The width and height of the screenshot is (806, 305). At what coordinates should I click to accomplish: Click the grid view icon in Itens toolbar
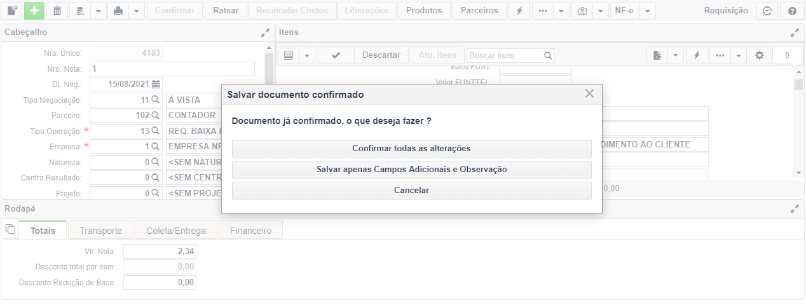(289, 55)
